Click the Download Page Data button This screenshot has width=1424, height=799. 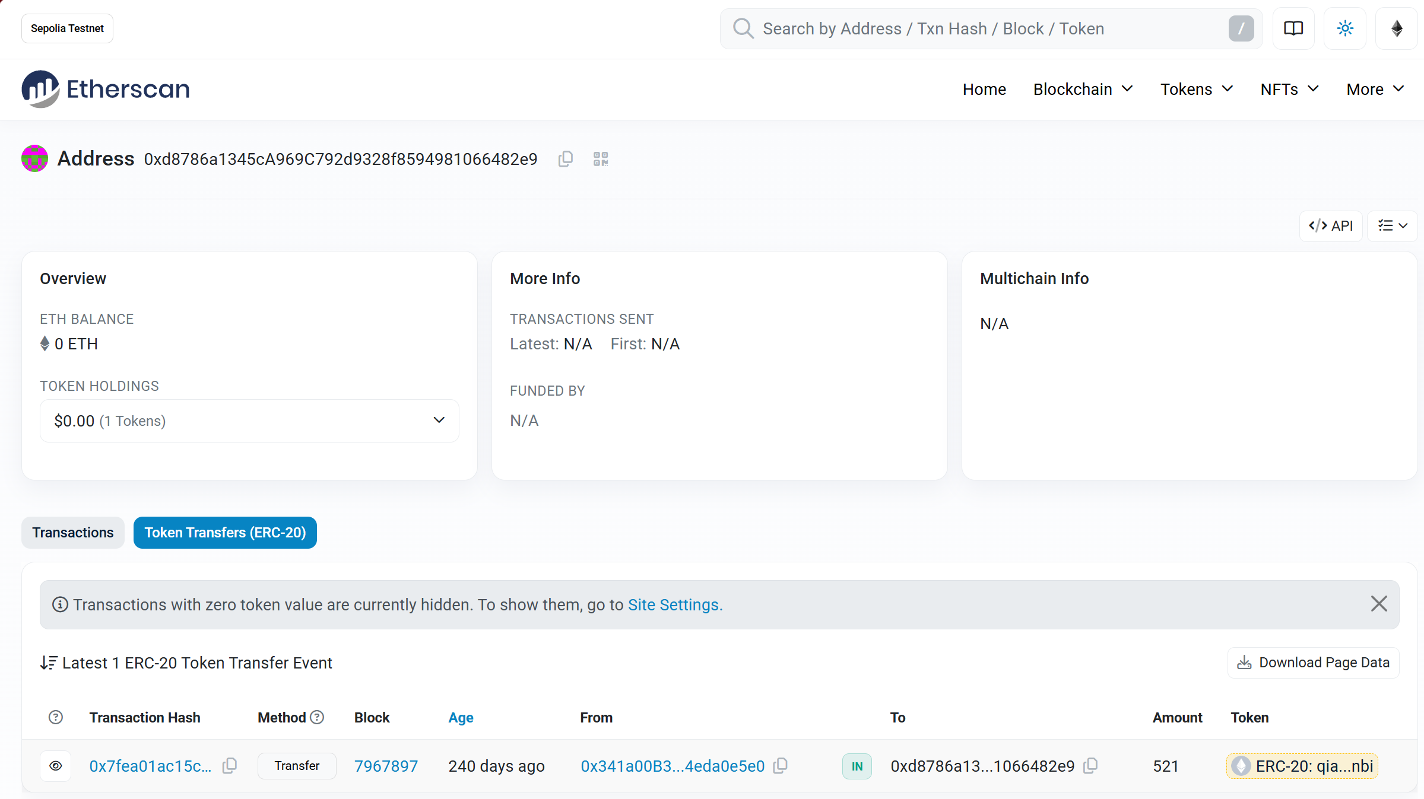click(x=1313, y=663)
